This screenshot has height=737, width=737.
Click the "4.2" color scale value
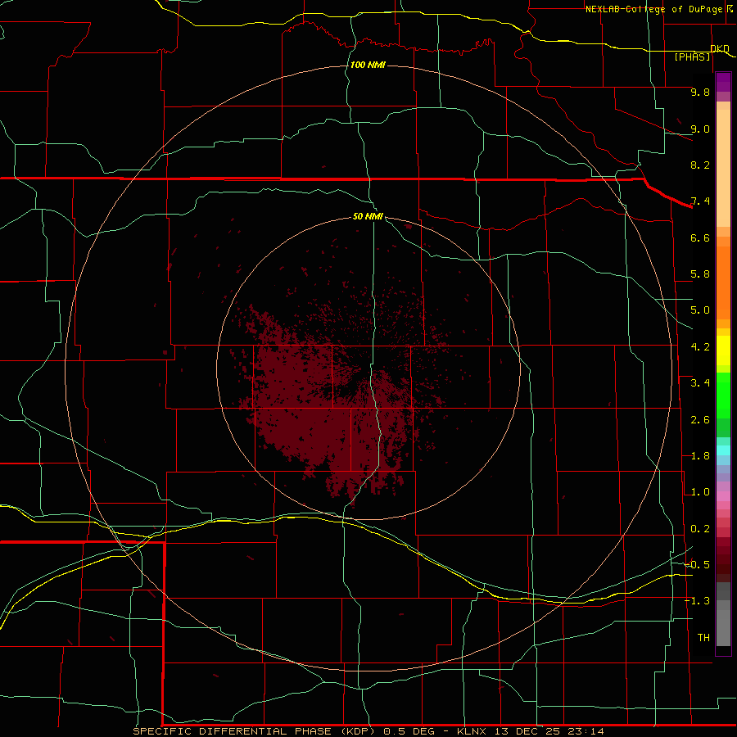pos(700,347)
